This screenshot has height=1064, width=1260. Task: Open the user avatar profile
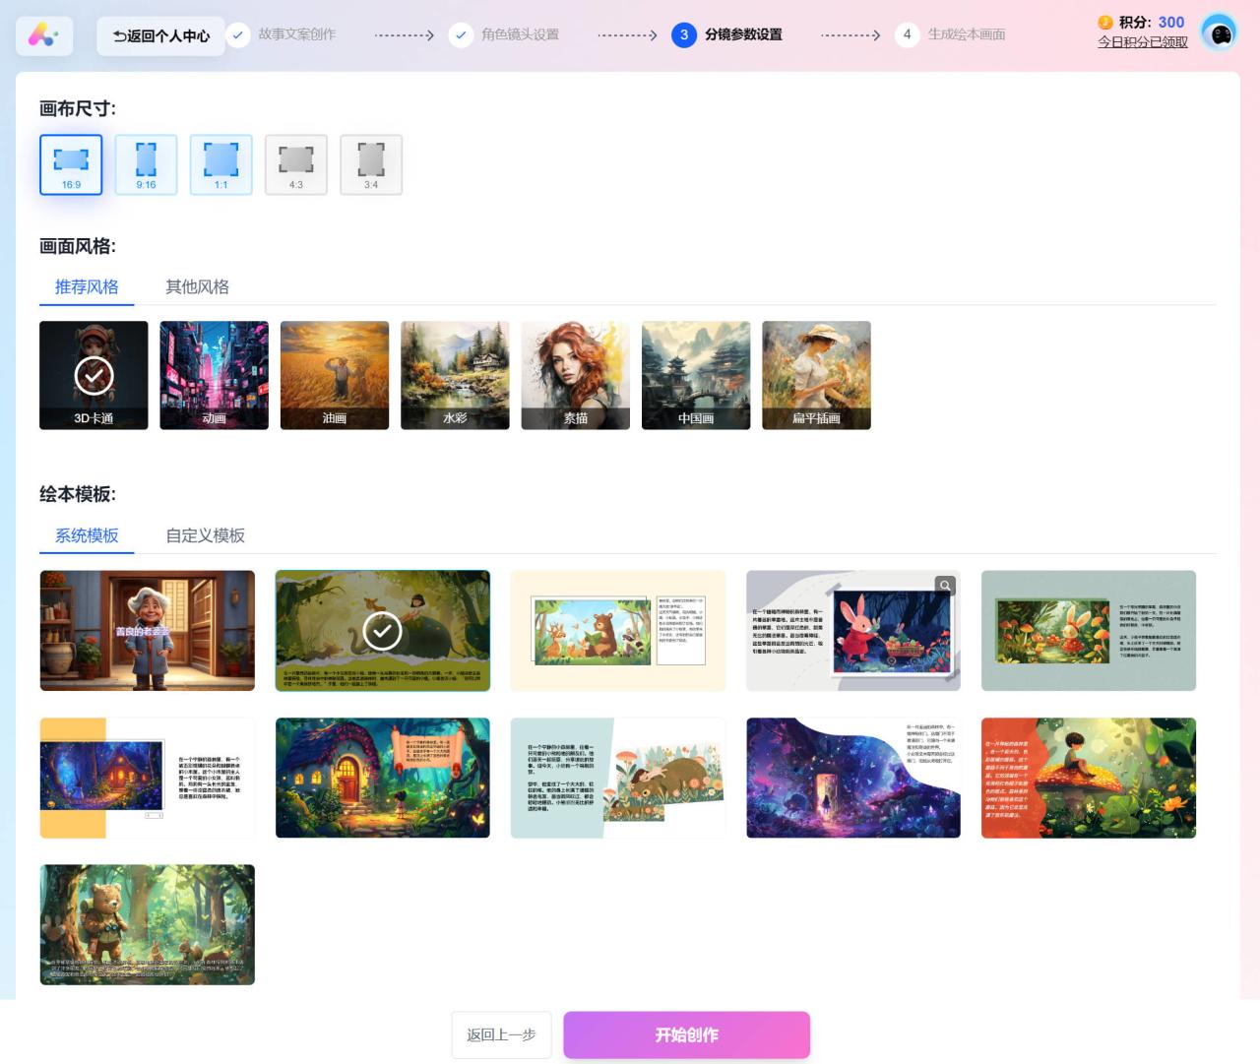[x=1221, y=34]
